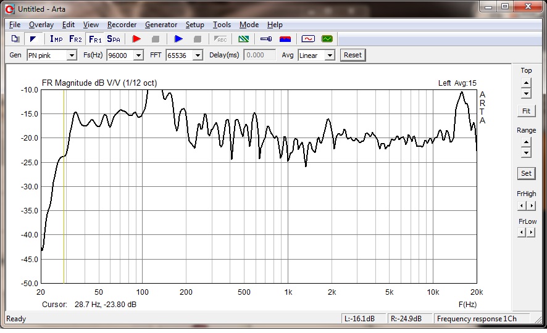547x333 pixels.
Task: Click the FR Magnitude dB V/V graph title
Action: (99, 83)
